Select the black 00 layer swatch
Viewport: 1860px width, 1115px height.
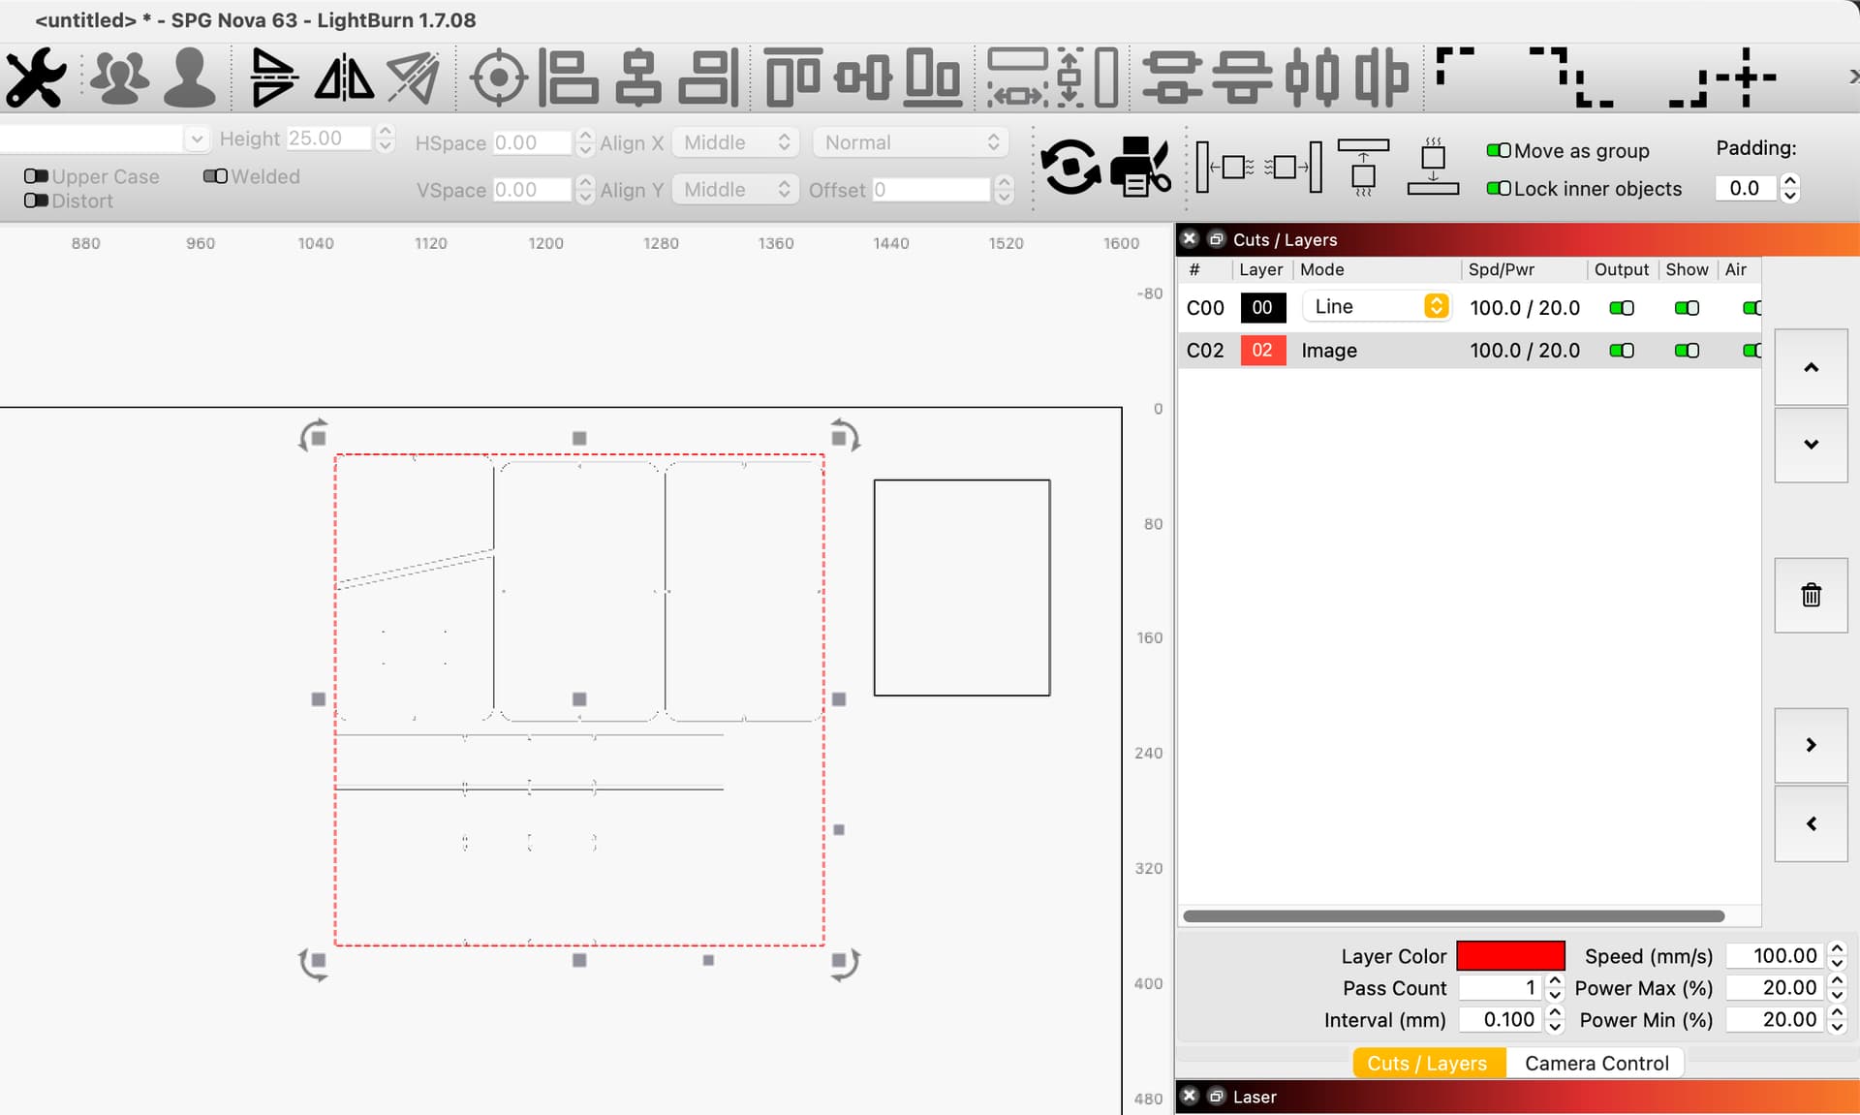(1263, 308)
